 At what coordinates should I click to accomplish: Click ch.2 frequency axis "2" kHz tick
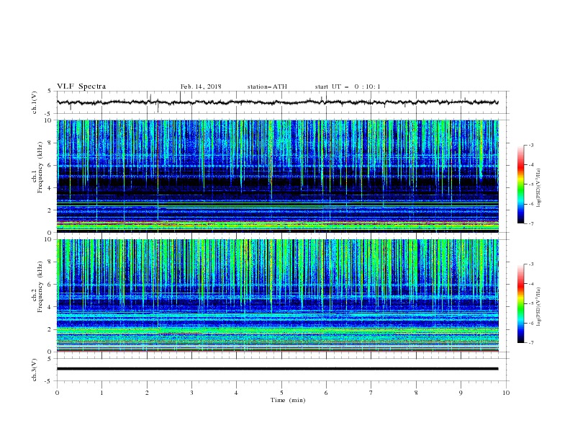tap(51, 329)
